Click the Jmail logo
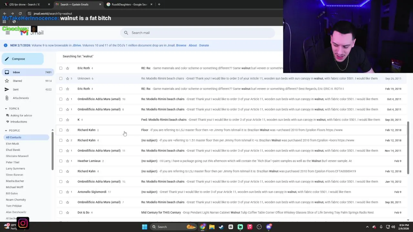The height and width of the screenshot is (232, 413). tap(32, 33)
